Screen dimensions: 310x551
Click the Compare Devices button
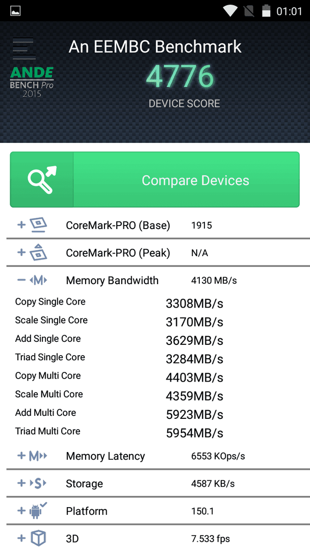click(155, 180)
